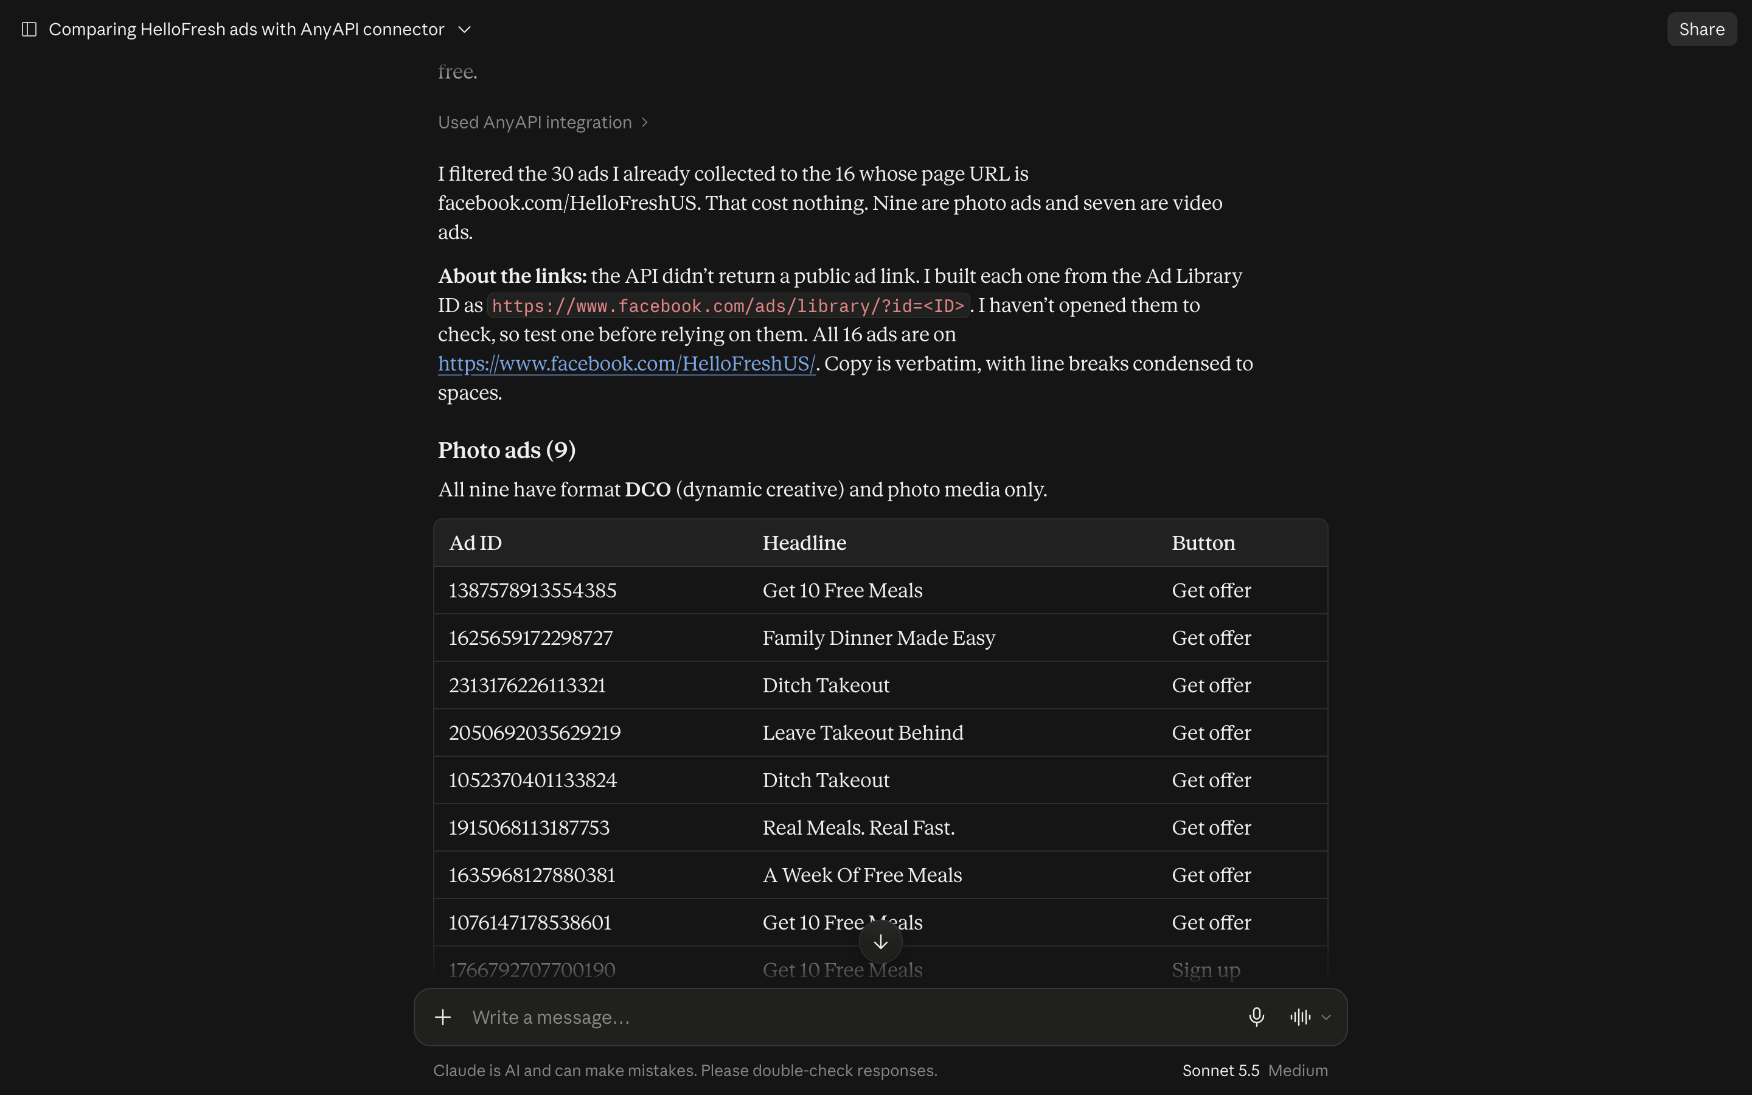1752x1095 pixels.
Task: Click the Ad Library URL code snippet
Action: click(x=728, y=305)
